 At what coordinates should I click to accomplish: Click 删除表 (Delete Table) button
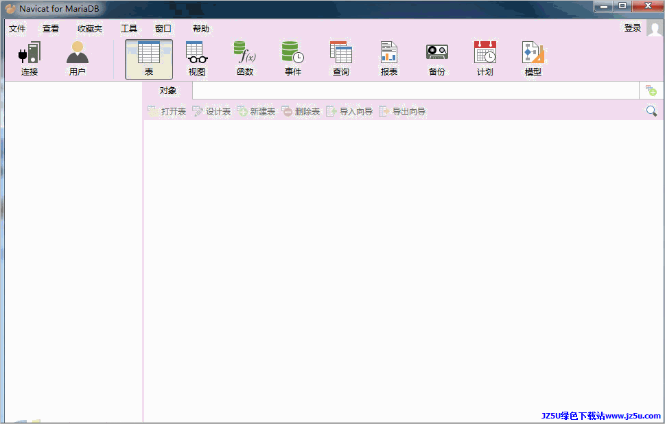coord(301,112)
